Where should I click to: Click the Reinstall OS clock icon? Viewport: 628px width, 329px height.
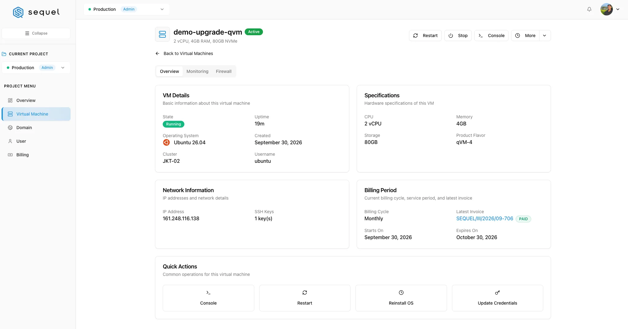tap(401, 293)
